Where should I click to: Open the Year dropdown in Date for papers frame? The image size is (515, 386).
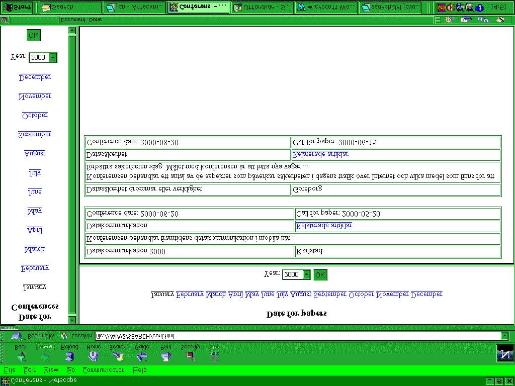(x=306, y=274)
